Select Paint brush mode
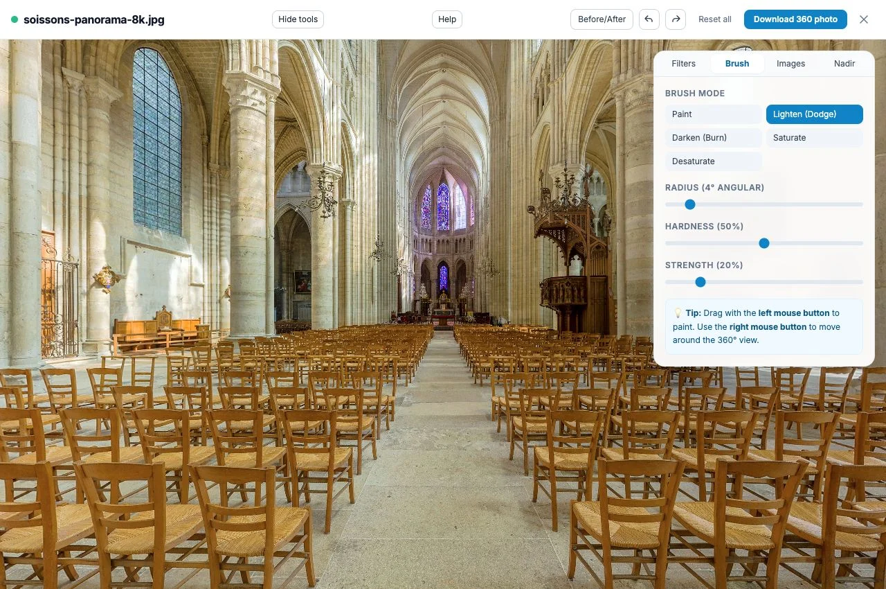The height and width of the screenshot is (589, 886). click(714, 114)
